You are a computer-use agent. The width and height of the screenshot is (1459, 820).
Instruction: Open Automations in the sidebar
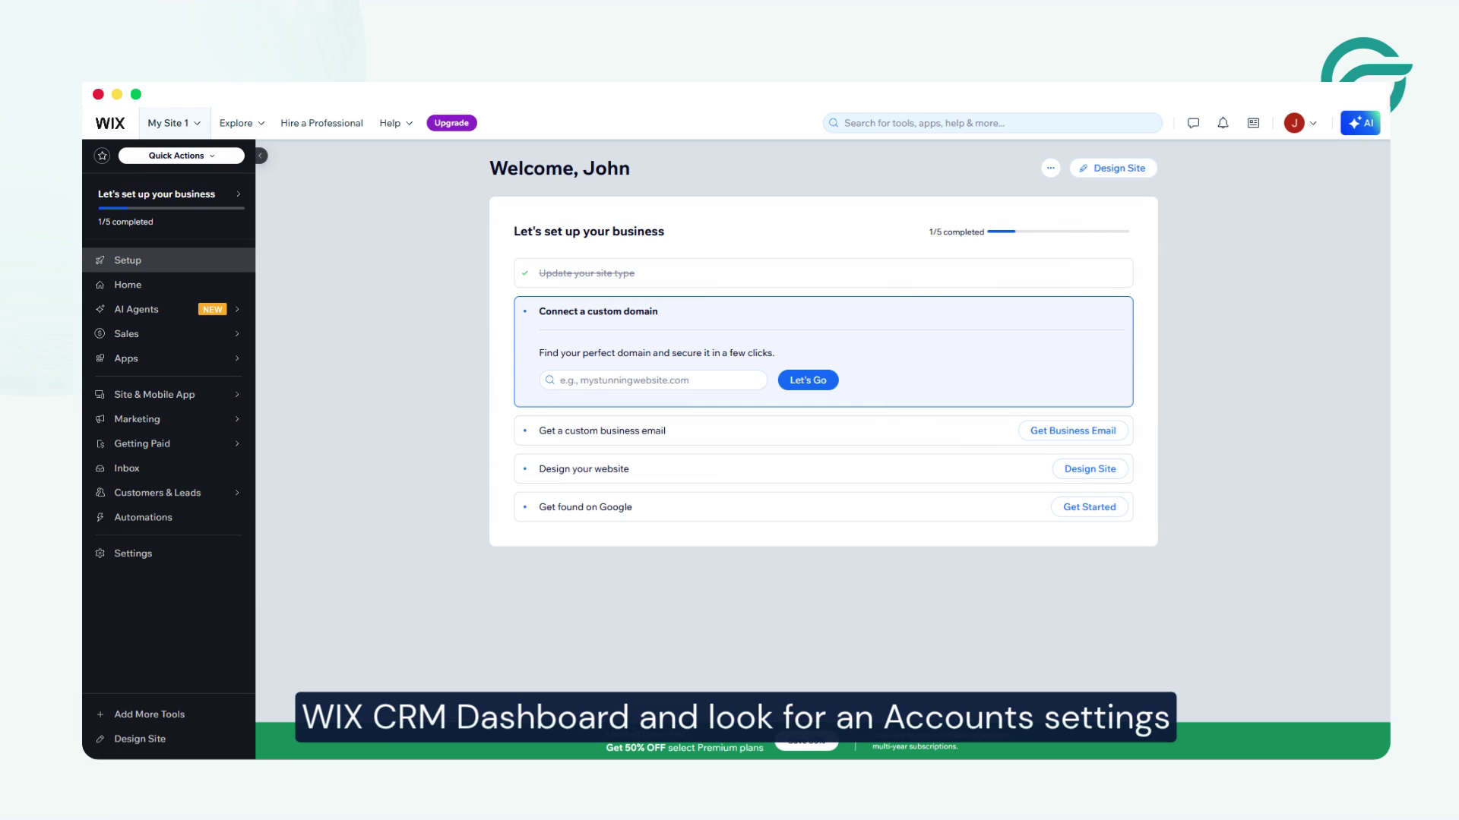pyautogui.click(x=169, y=517)
